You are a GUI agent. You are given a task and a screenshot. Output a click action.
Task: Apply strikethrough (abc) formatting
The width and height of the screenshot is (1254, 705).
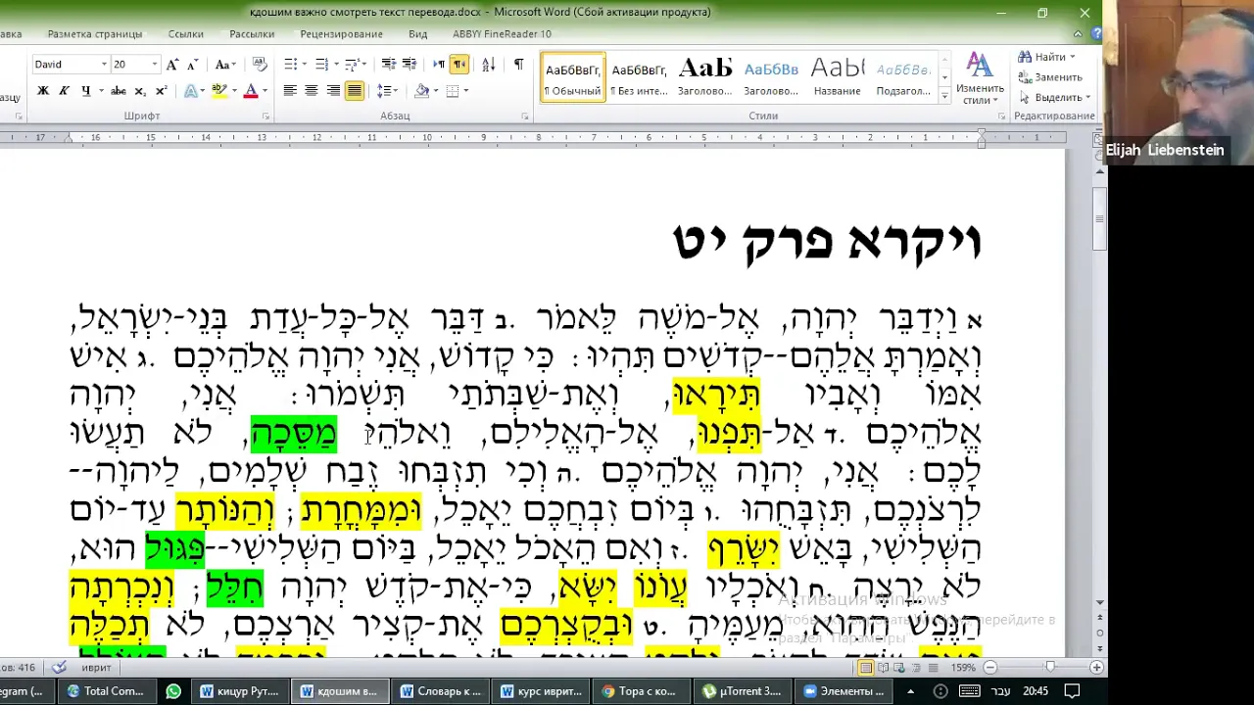click(x=119, y=91)
